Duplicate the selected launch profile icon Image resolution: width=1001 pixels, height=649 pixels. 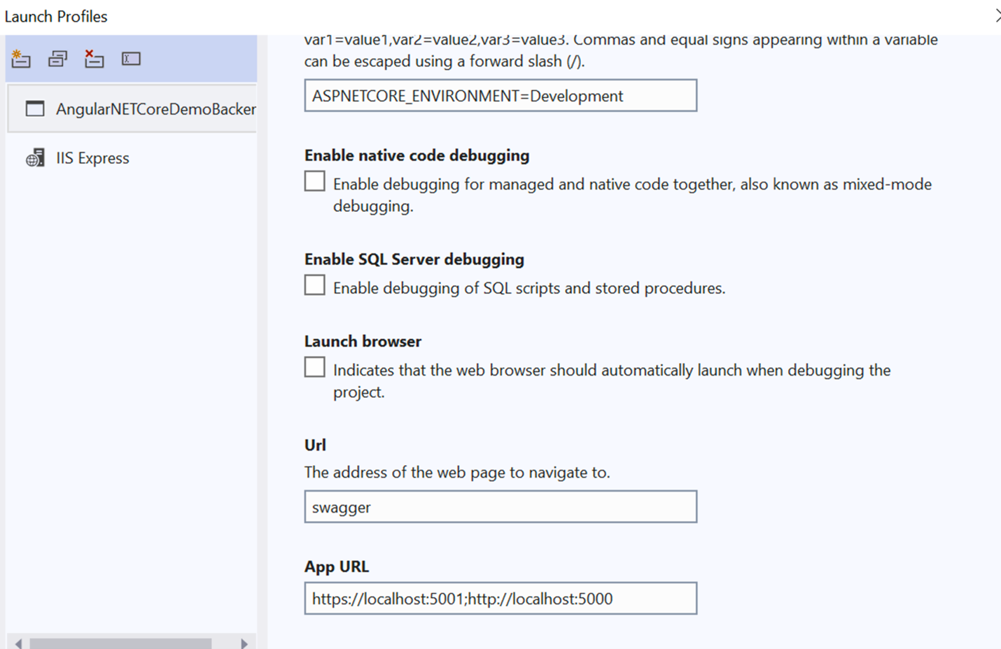(x=57, y=59)
